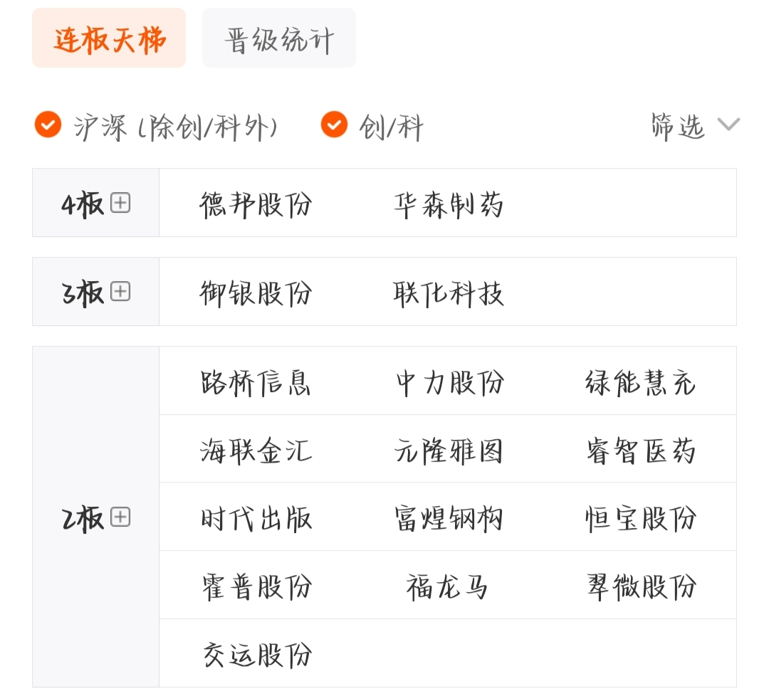Select 联化科技 stock
This screenshot has height=696, width=769.
(449, 292)
